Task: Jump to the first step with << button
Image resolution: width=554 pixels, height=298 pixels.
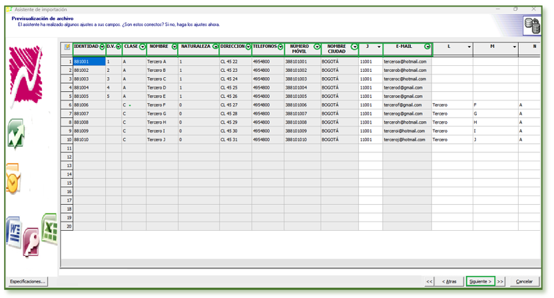Action: click(429, 281)
